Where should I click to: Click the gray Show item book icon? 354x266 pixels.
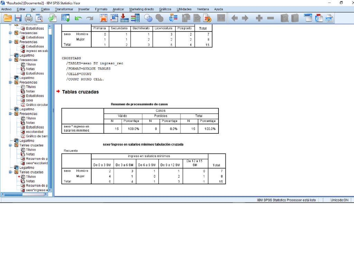pos(285,18)
